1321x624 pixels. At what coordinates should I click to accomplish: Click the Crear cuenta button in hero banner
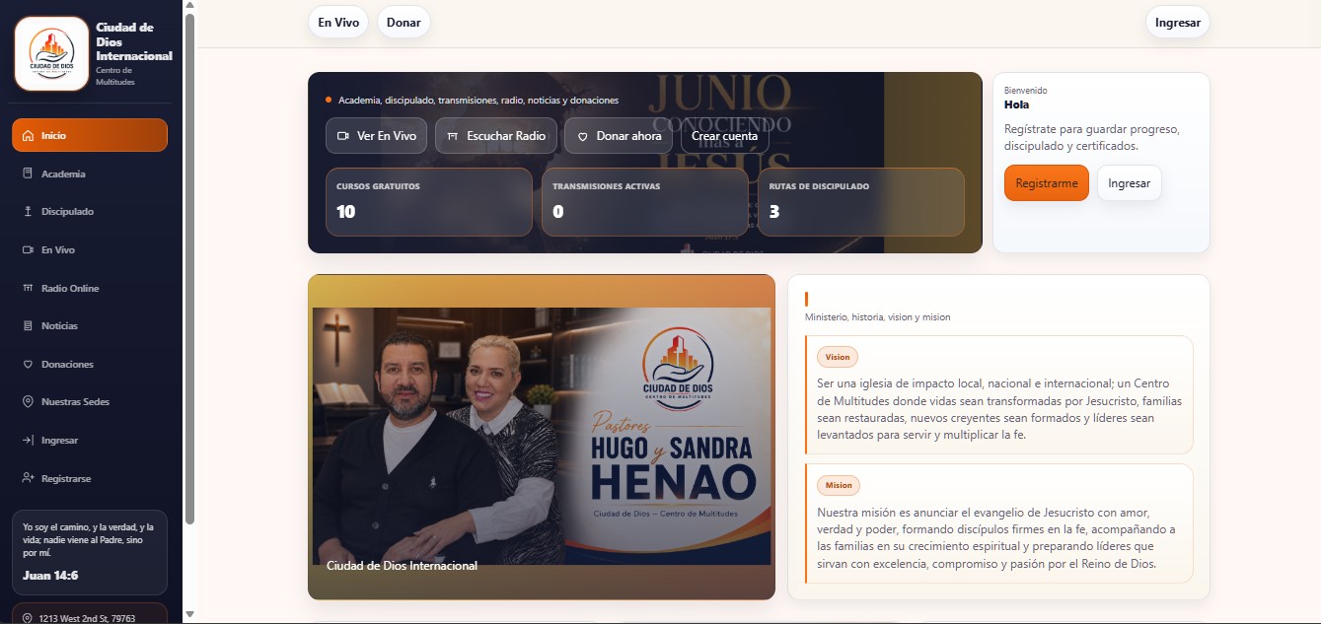[x=725, y=136]
